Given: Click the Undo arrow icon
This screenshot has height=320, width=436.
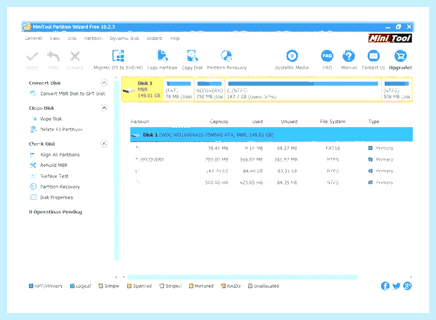Looking at the screenshot, I should (x=53, y=56).
